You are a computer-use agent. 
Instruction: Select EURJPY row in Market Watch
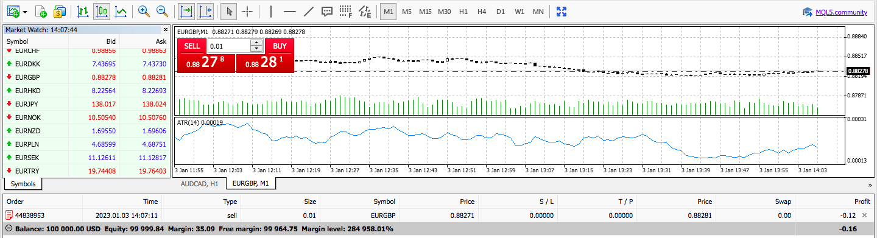87,104
